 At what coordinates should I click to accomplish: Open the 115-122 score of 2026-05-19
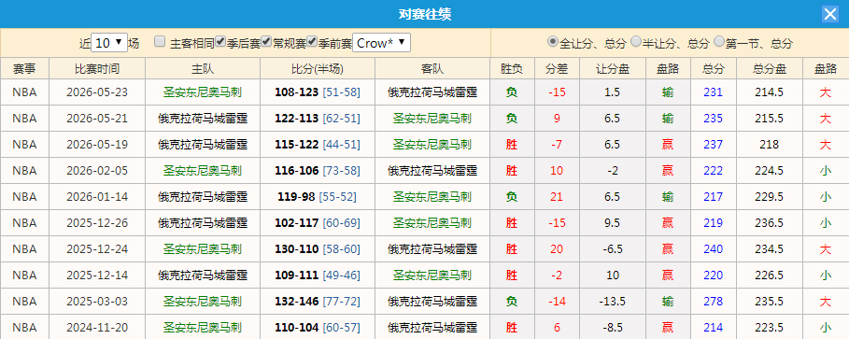point(297,145)
